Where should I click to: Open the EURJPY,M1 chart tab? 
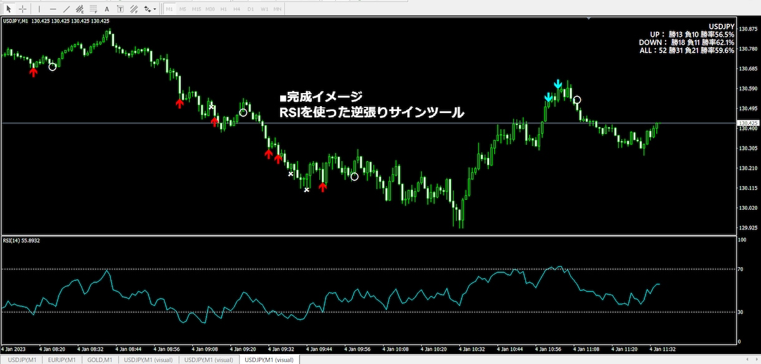pyautogui.click(x=62, y=360)
